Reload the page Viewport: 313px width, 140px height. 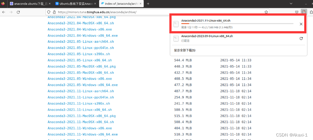tap(18, 12)
